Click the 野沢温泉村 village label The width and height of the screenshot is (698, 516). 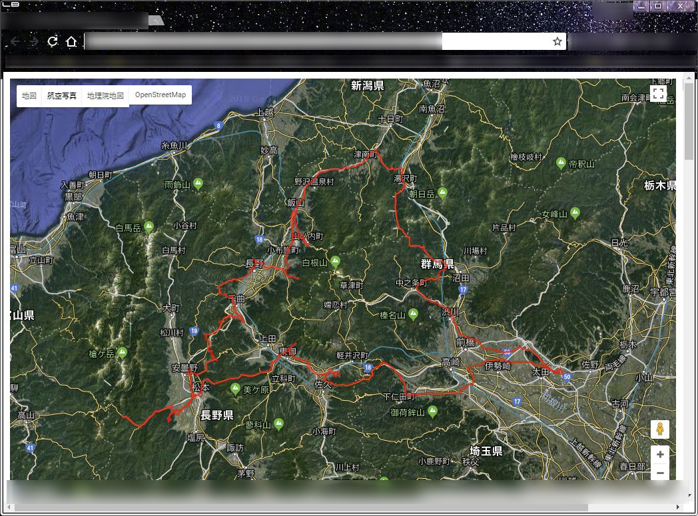pos(314,182)
